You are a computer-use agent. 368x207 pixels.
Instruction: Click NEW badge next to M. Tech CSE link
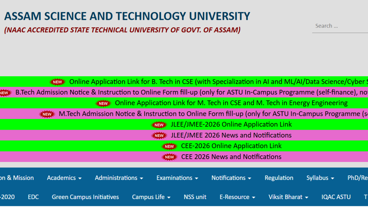(x=103, y=103)
